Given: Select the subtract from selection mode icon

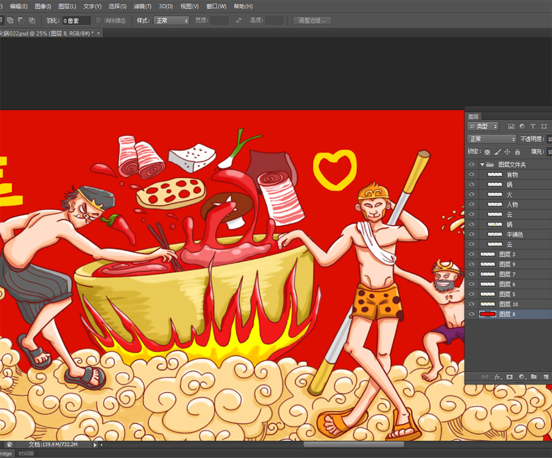Looking at the screenshot, I should tap(21, 20).
